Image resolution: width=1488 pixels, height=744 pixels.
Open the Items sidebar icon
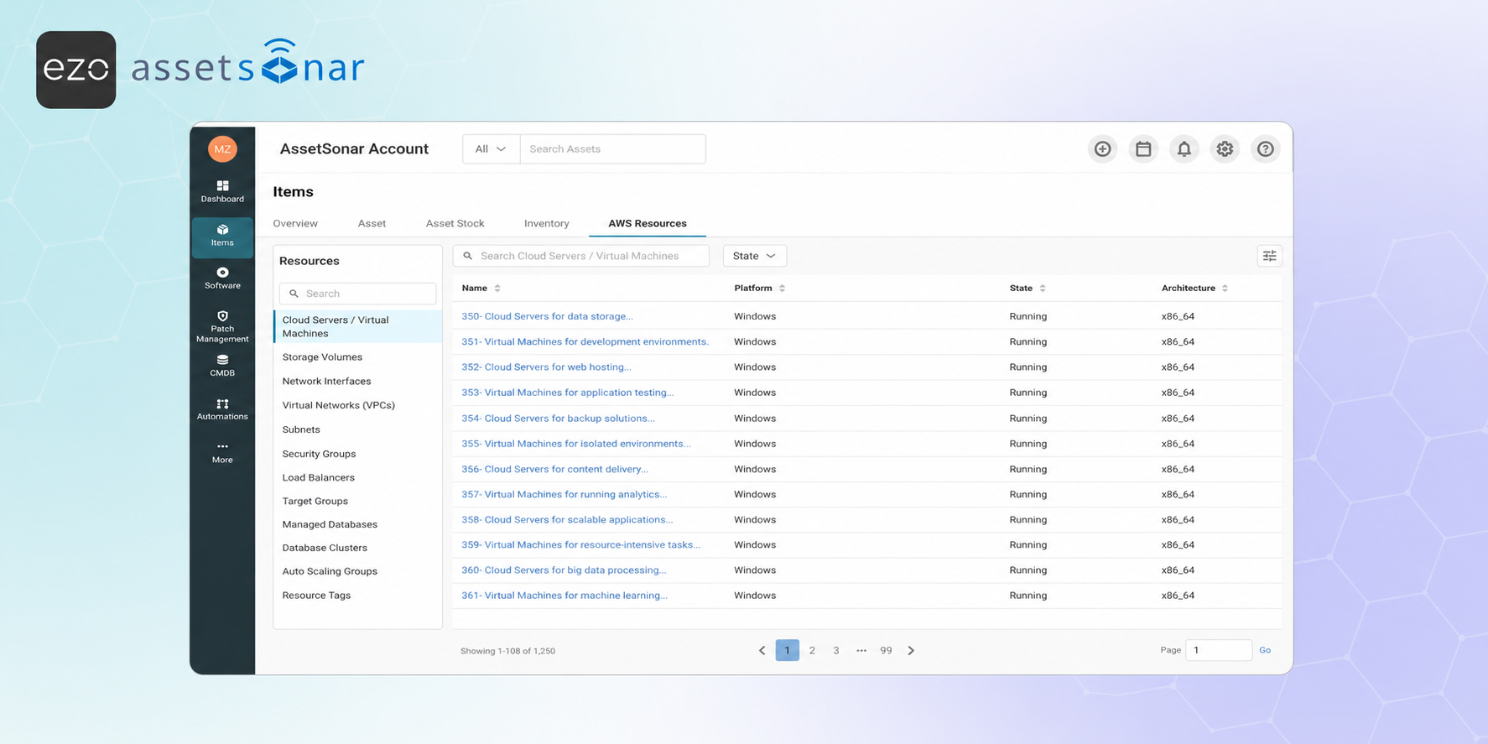pyautogui.click(x=222, y=236)
